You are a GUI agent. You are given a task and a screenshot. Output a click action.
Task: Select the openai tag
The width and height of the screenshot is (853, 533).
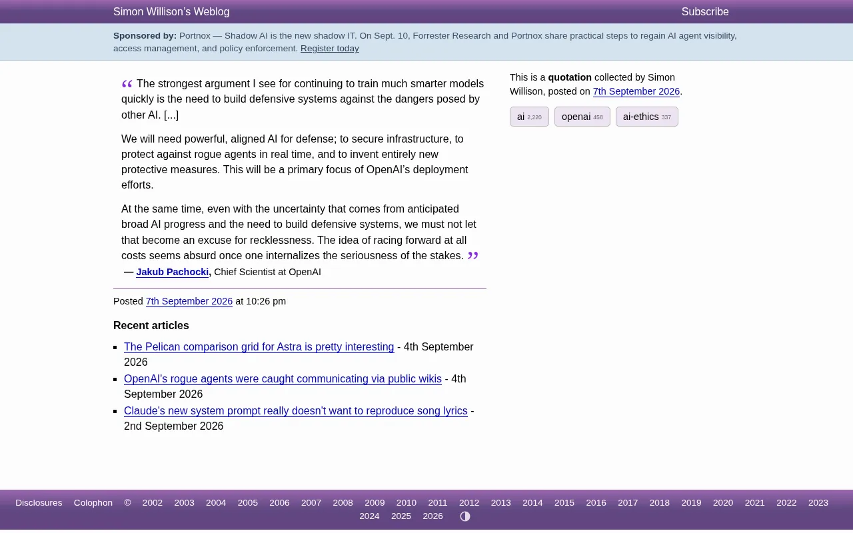click(x=582, y=117)
